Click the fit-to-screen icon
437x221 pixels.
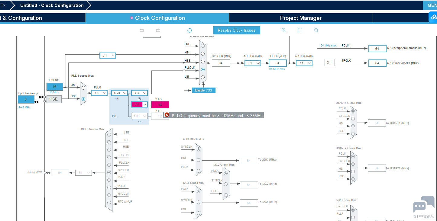300,30
